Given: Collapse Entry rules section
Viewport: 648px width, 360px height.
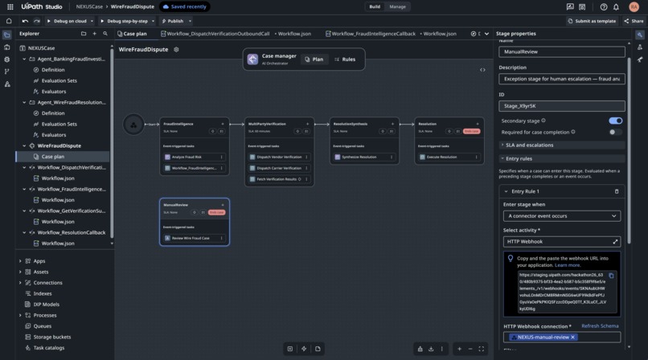Looking at the screenshot, I should (562, 158).
